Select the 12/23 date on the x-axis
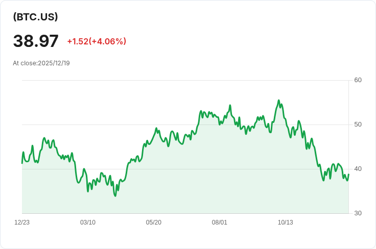 (22, 222)
